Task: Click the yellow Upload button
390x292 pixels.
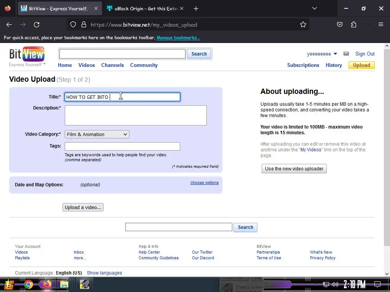Action: pos(361,65)
